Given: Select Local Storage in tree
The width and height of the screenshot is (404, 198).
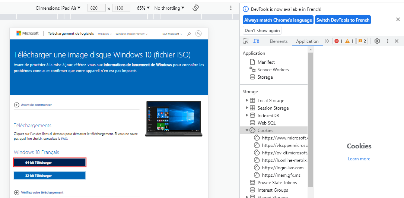Looking at the screenshot, I should pyautogui.click(x=271, y=101).
